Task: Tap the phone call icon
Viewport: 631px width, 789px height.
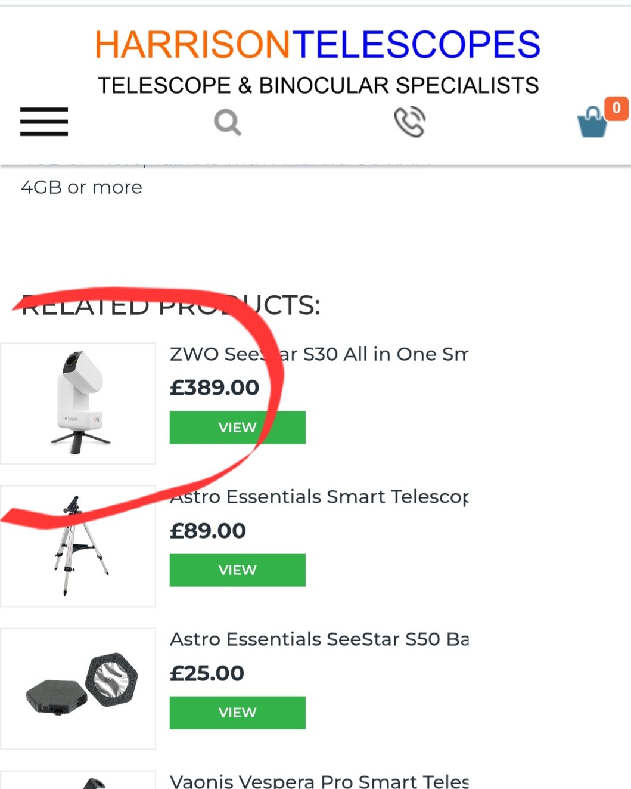Action: (x=410, y=122)
